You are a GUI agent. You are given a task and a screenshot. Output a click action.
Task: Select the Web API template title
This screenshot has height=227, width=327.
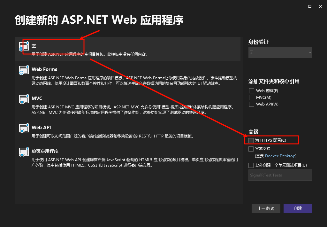pos(41,127)
